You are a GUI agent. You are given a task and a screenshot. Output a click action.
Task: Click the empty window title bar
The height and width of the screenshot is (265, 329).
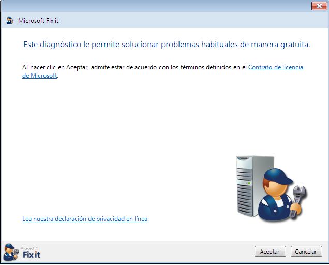coord(155,6)
